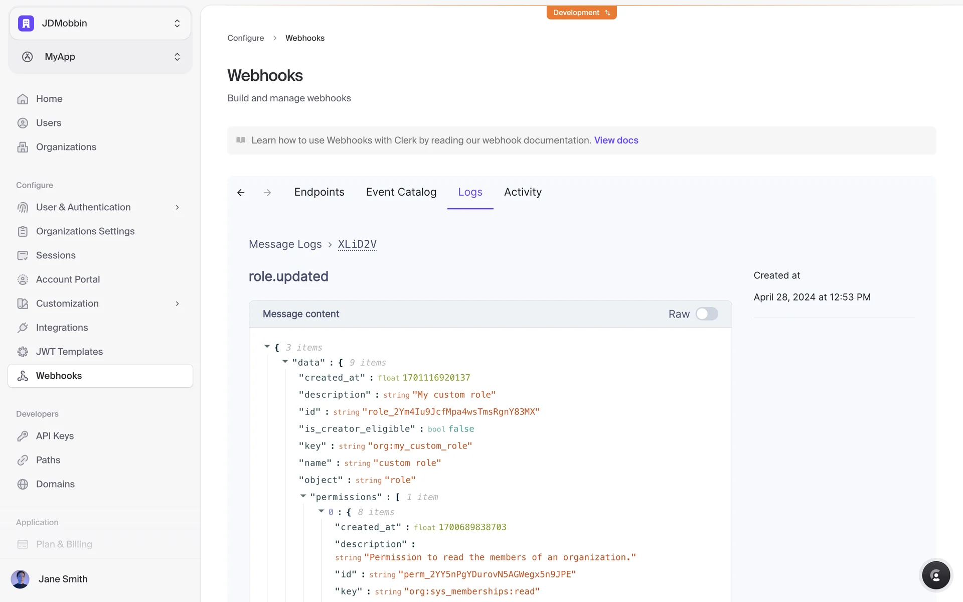Image resolution: width=963 pixels, height=602 pixels.
Task: Open Users via its sidebar icon
Action: point(23,123)
